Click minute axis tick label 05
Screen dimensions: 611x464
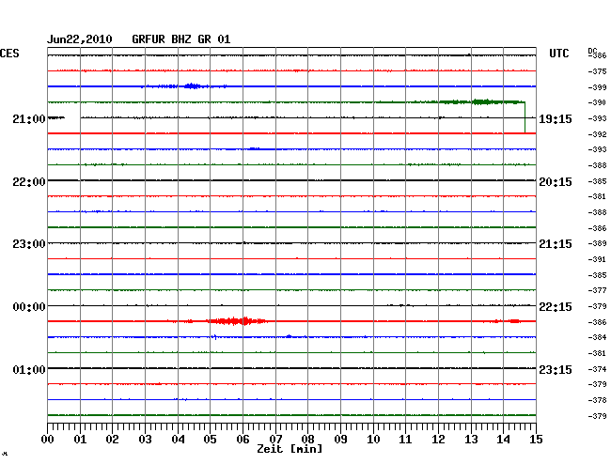point(210,440)
